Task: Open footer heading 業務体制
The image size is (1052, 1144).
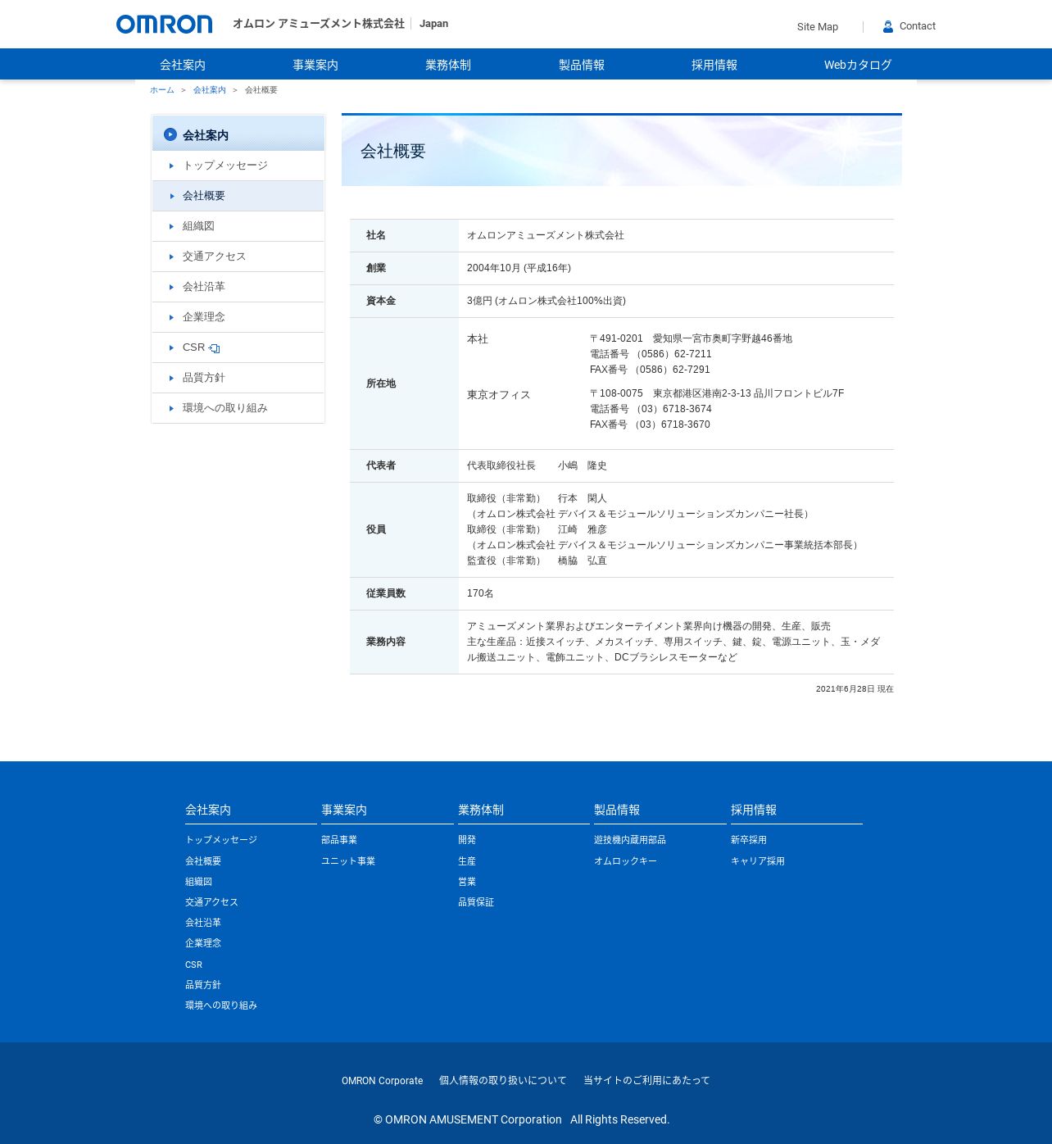Action: [x=481, y=810]
